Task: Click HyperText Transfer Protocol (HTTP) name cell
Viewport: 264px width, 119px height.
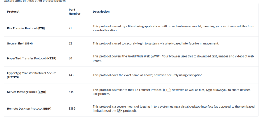Action: 31,58
